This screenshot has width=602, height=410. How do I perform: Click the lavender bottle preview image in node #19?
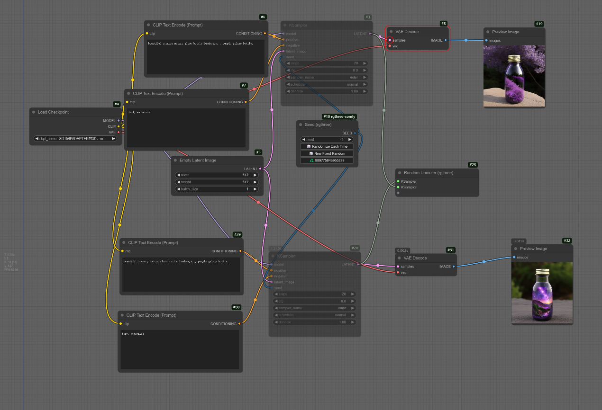tap(514, 76)
